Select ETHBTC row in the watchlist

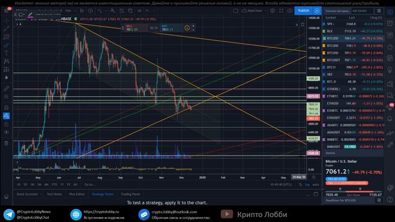coord(353,96)
